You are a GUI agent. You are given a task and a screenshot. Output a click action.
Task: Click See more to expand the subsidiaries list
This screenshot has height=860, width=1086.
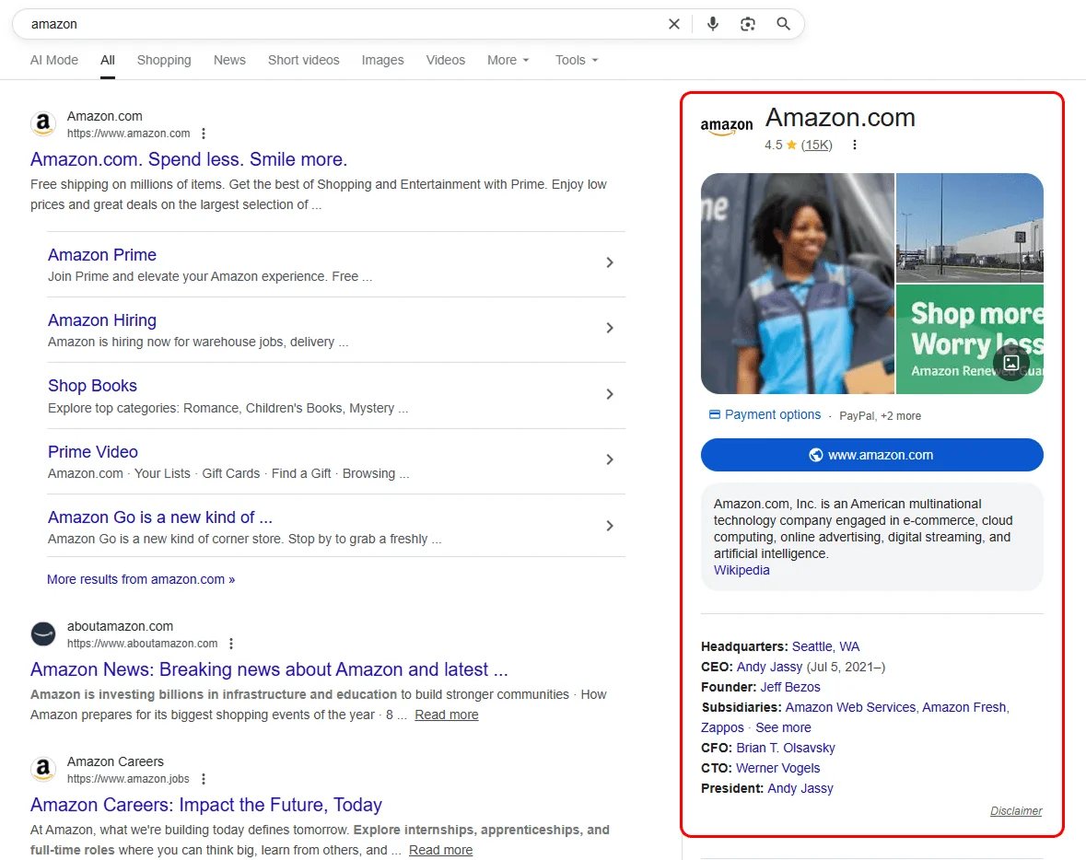coord(782,727)
